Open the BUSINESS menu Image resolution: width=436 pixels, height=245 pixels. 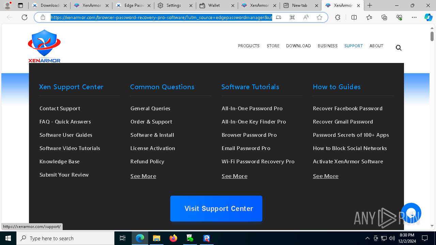tap(328, 46)
